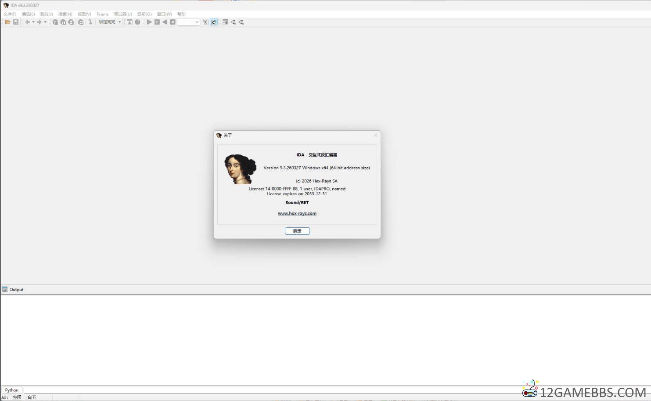
Task: Open the 文件(F) menu
Action: (10, 14)
